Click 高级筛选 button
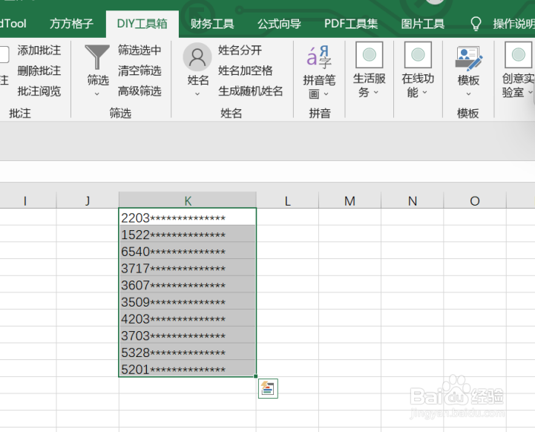Screen dimensions: 535x432 tap(140, 91)
